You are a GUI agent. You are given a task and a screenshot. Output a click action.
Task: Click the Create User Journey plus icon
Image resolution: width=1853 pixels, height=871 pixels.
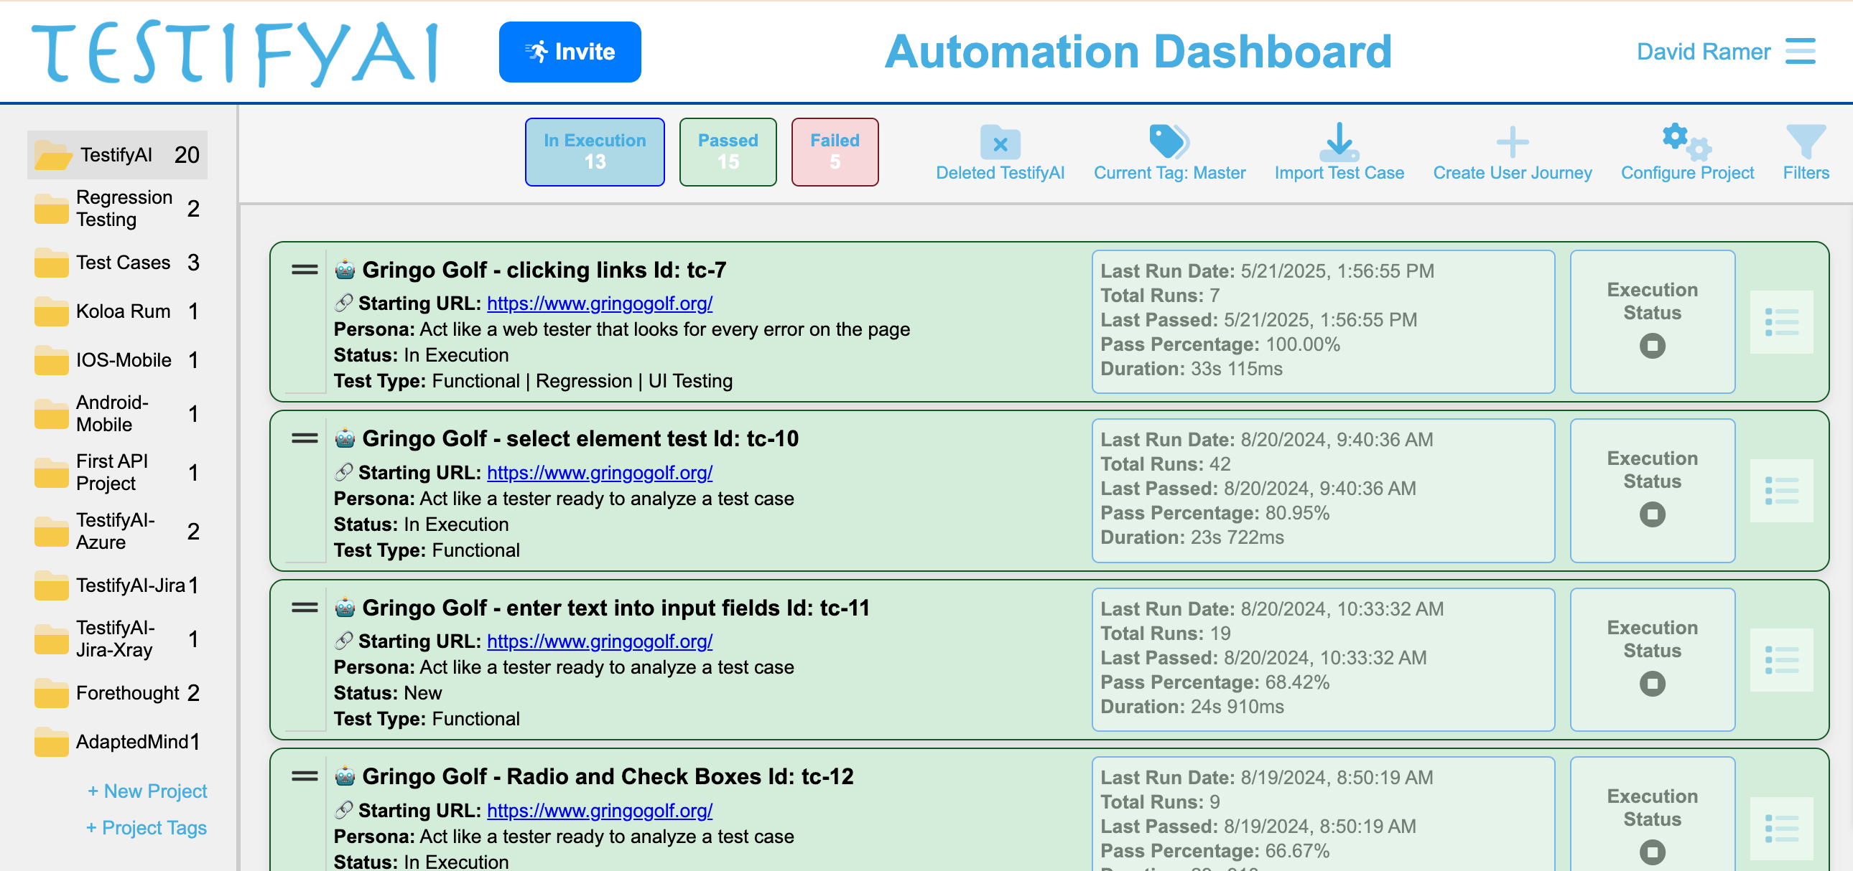[1511, 141]
